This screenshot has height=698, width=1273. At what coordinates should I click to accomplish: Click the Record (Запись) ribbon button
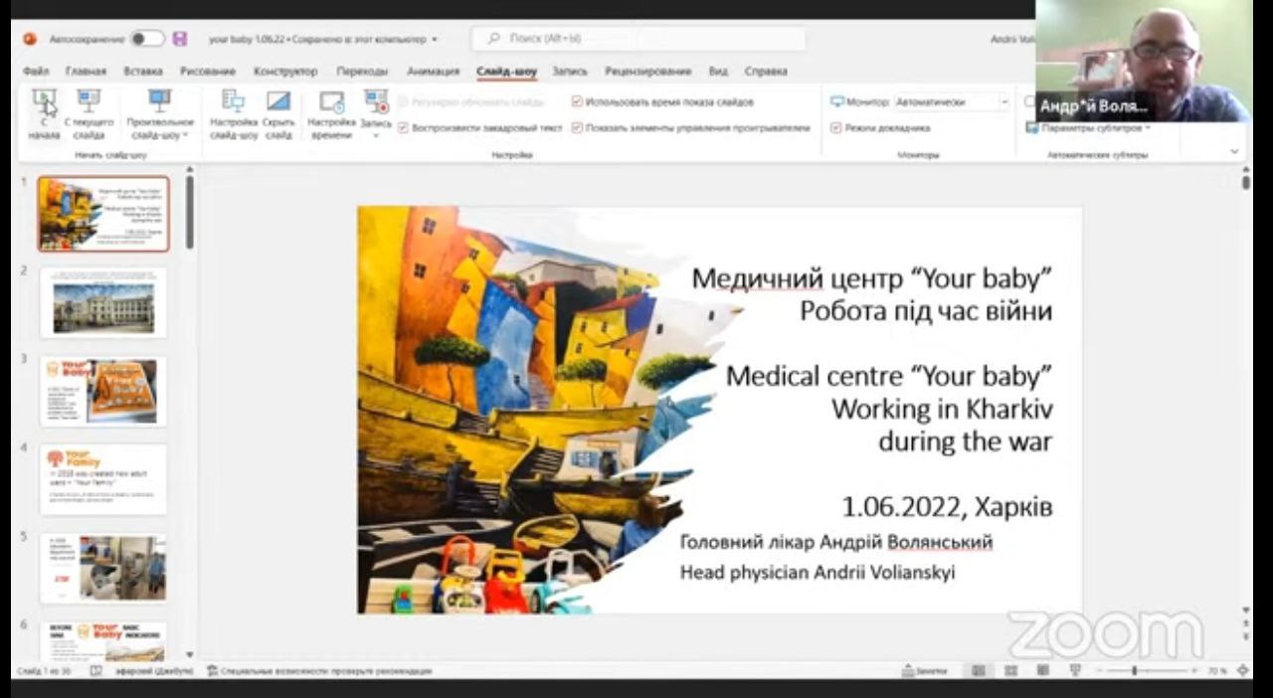pyautogui.click(x=376, y=113)
